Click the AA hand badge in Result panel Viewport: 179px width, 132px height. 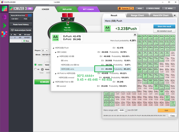(x=107, y=29)
